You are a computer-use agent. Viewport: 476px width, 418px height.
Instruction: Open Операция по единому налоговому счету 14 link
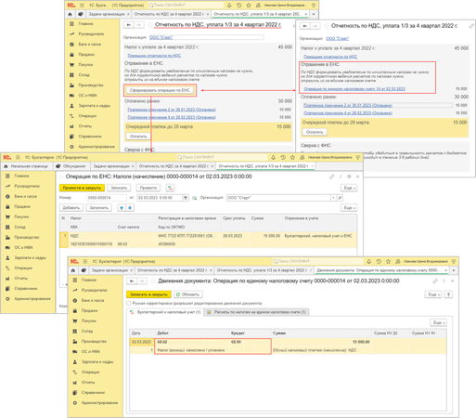point(354,89)
